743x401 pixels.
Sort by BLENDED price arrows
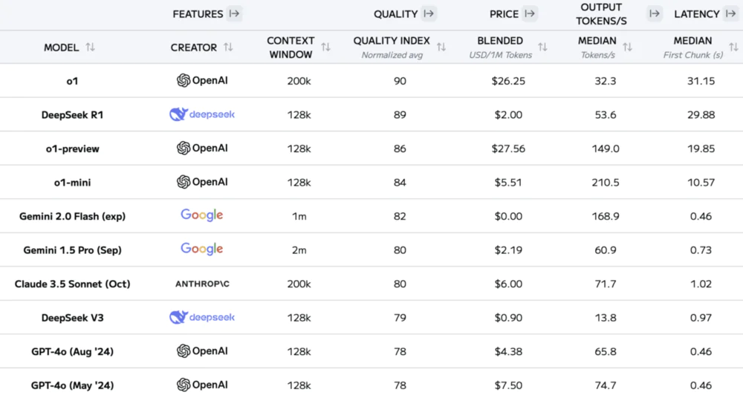tap(542, 47)
